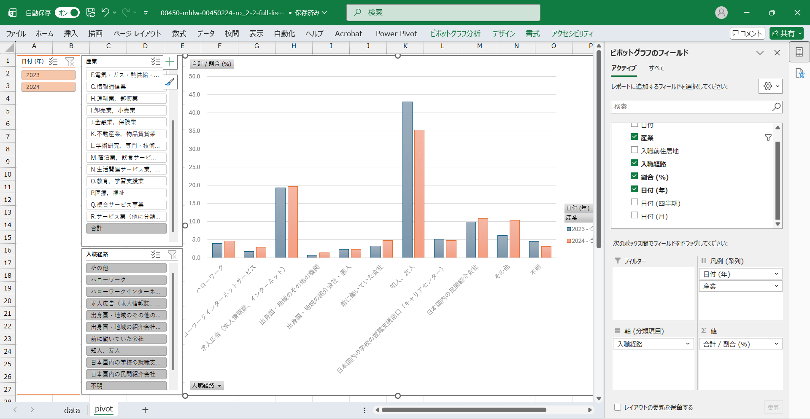Screen dimensions: 810x419
Task: Open field list tools gear menu
Action: tap(770, 86)
